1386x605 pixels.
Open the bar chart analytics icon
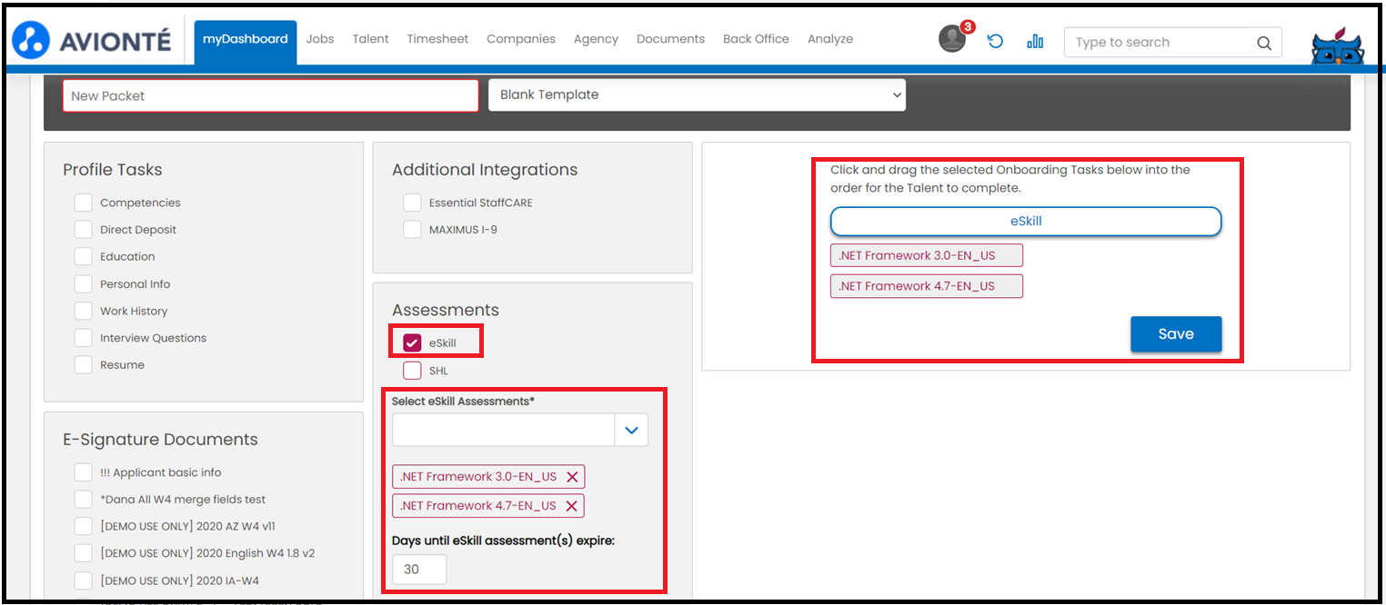click(1035, 41)
